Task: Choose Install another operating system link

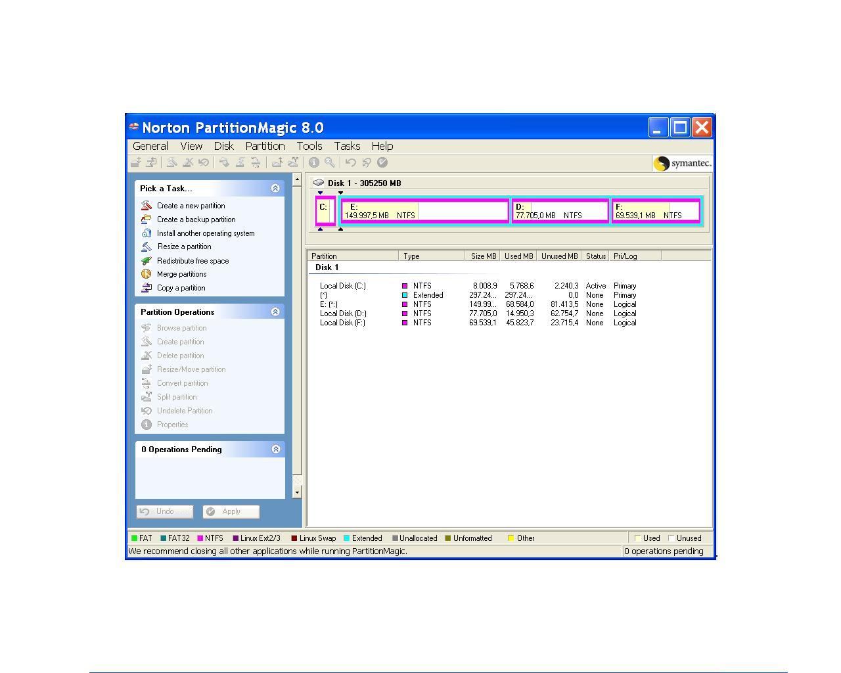Action: coord(206,233)
